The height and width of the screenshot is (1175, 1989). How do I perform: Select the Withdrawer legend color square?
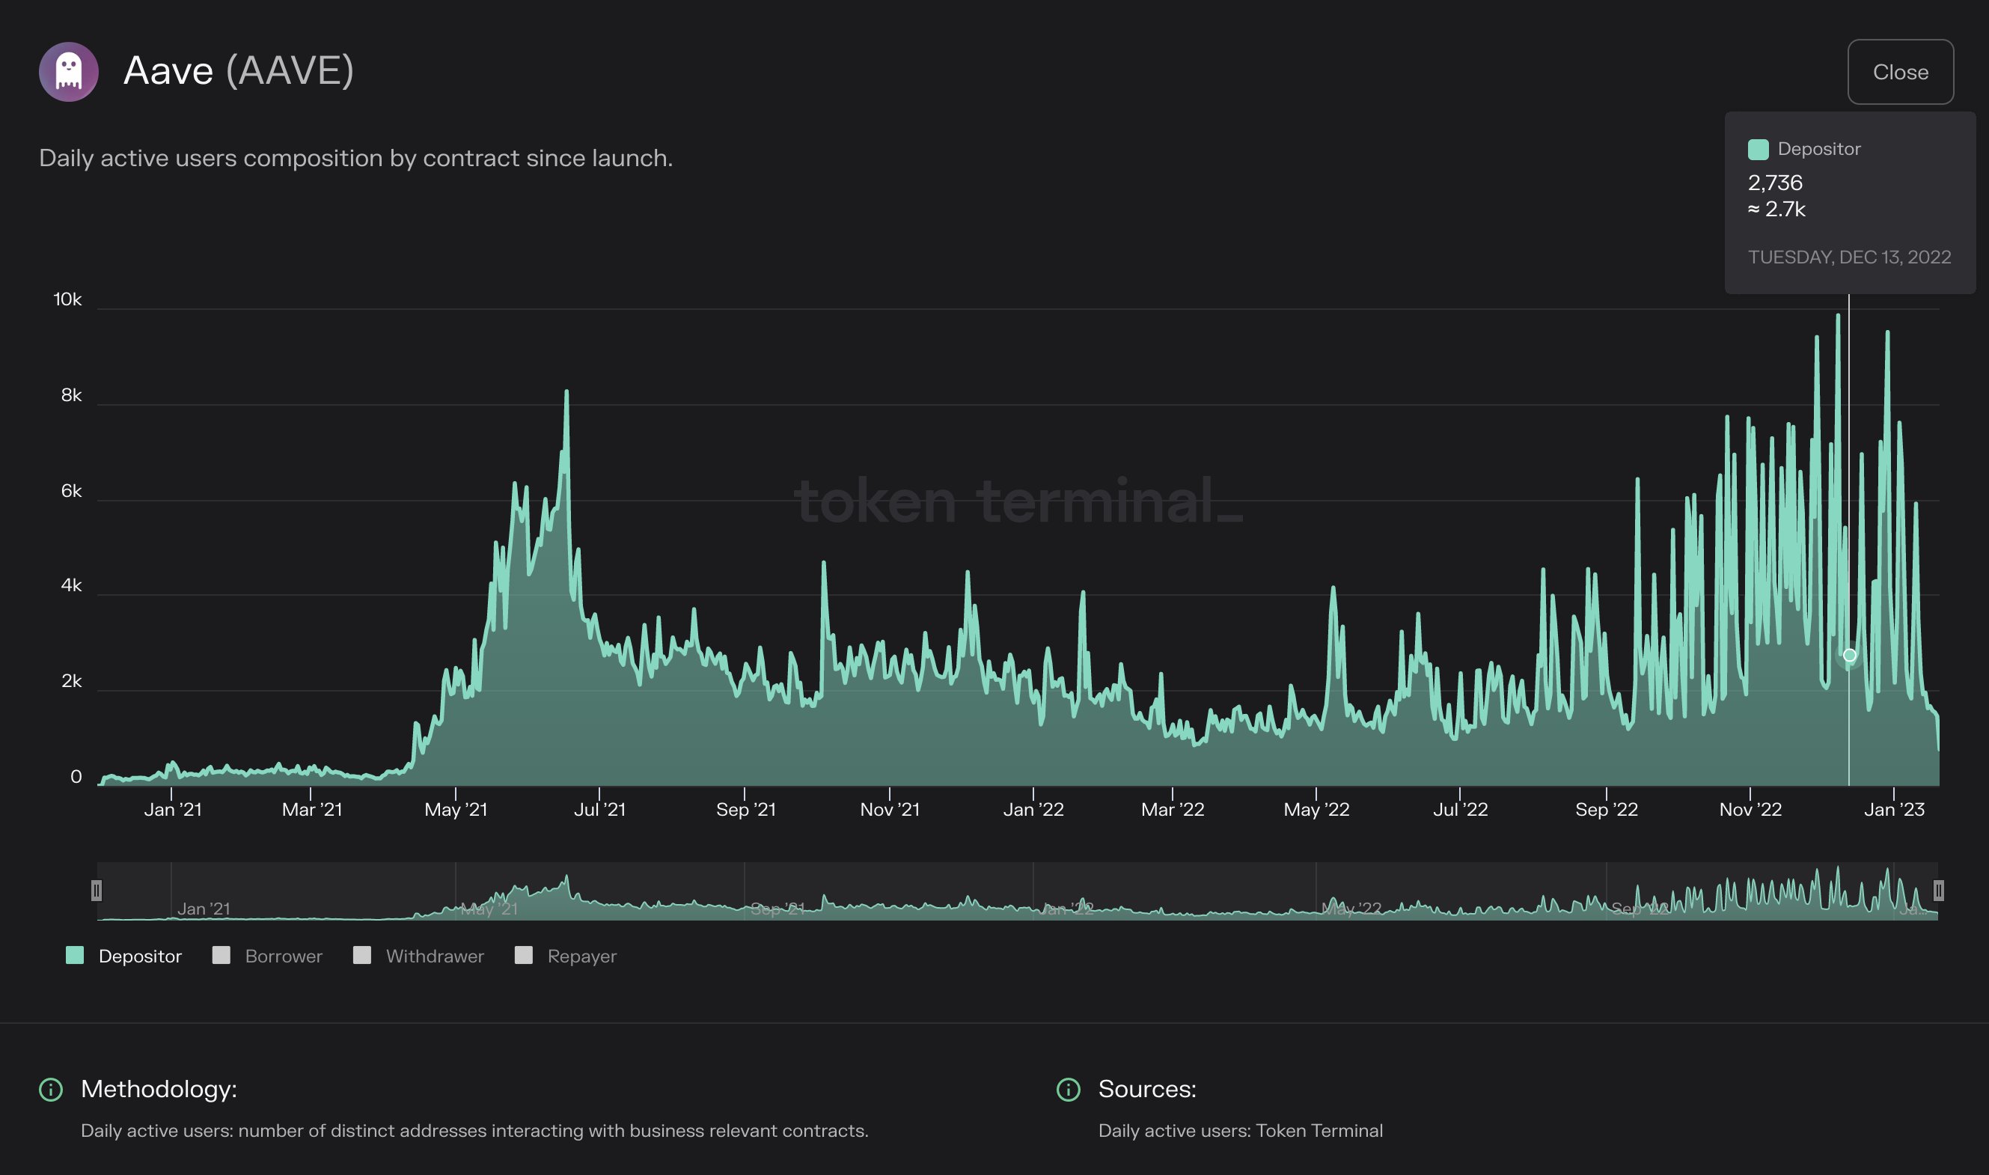[x=363, y=956]
